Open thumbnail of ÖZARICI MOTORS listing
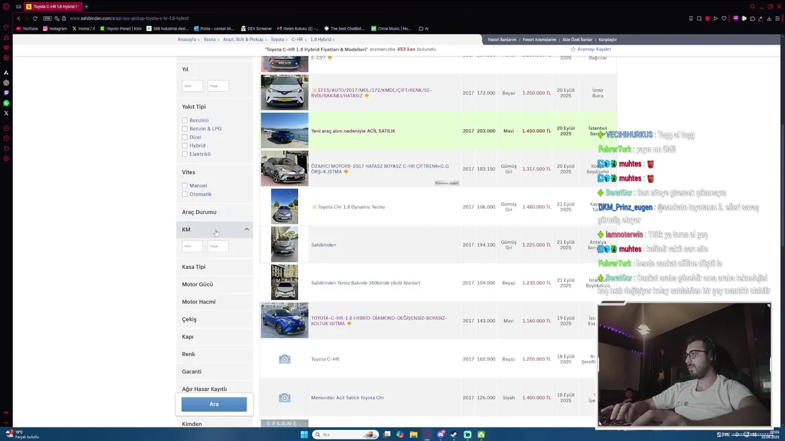Image resolution: width=785 pixels, height=441 pixels. [x=285, y=168]
